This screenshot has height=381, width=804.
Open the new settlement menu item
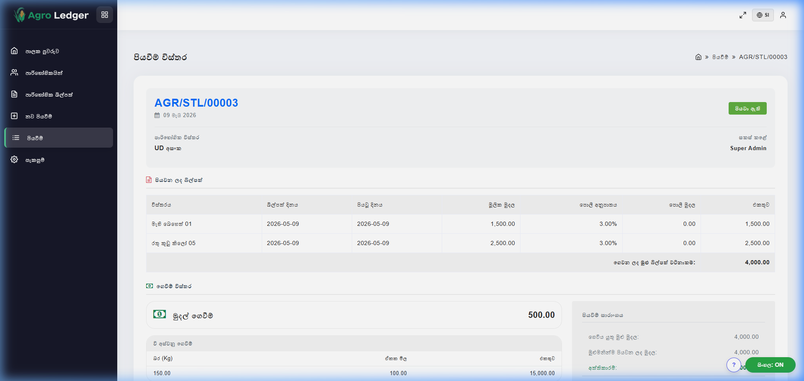click(x=59, y=116)
